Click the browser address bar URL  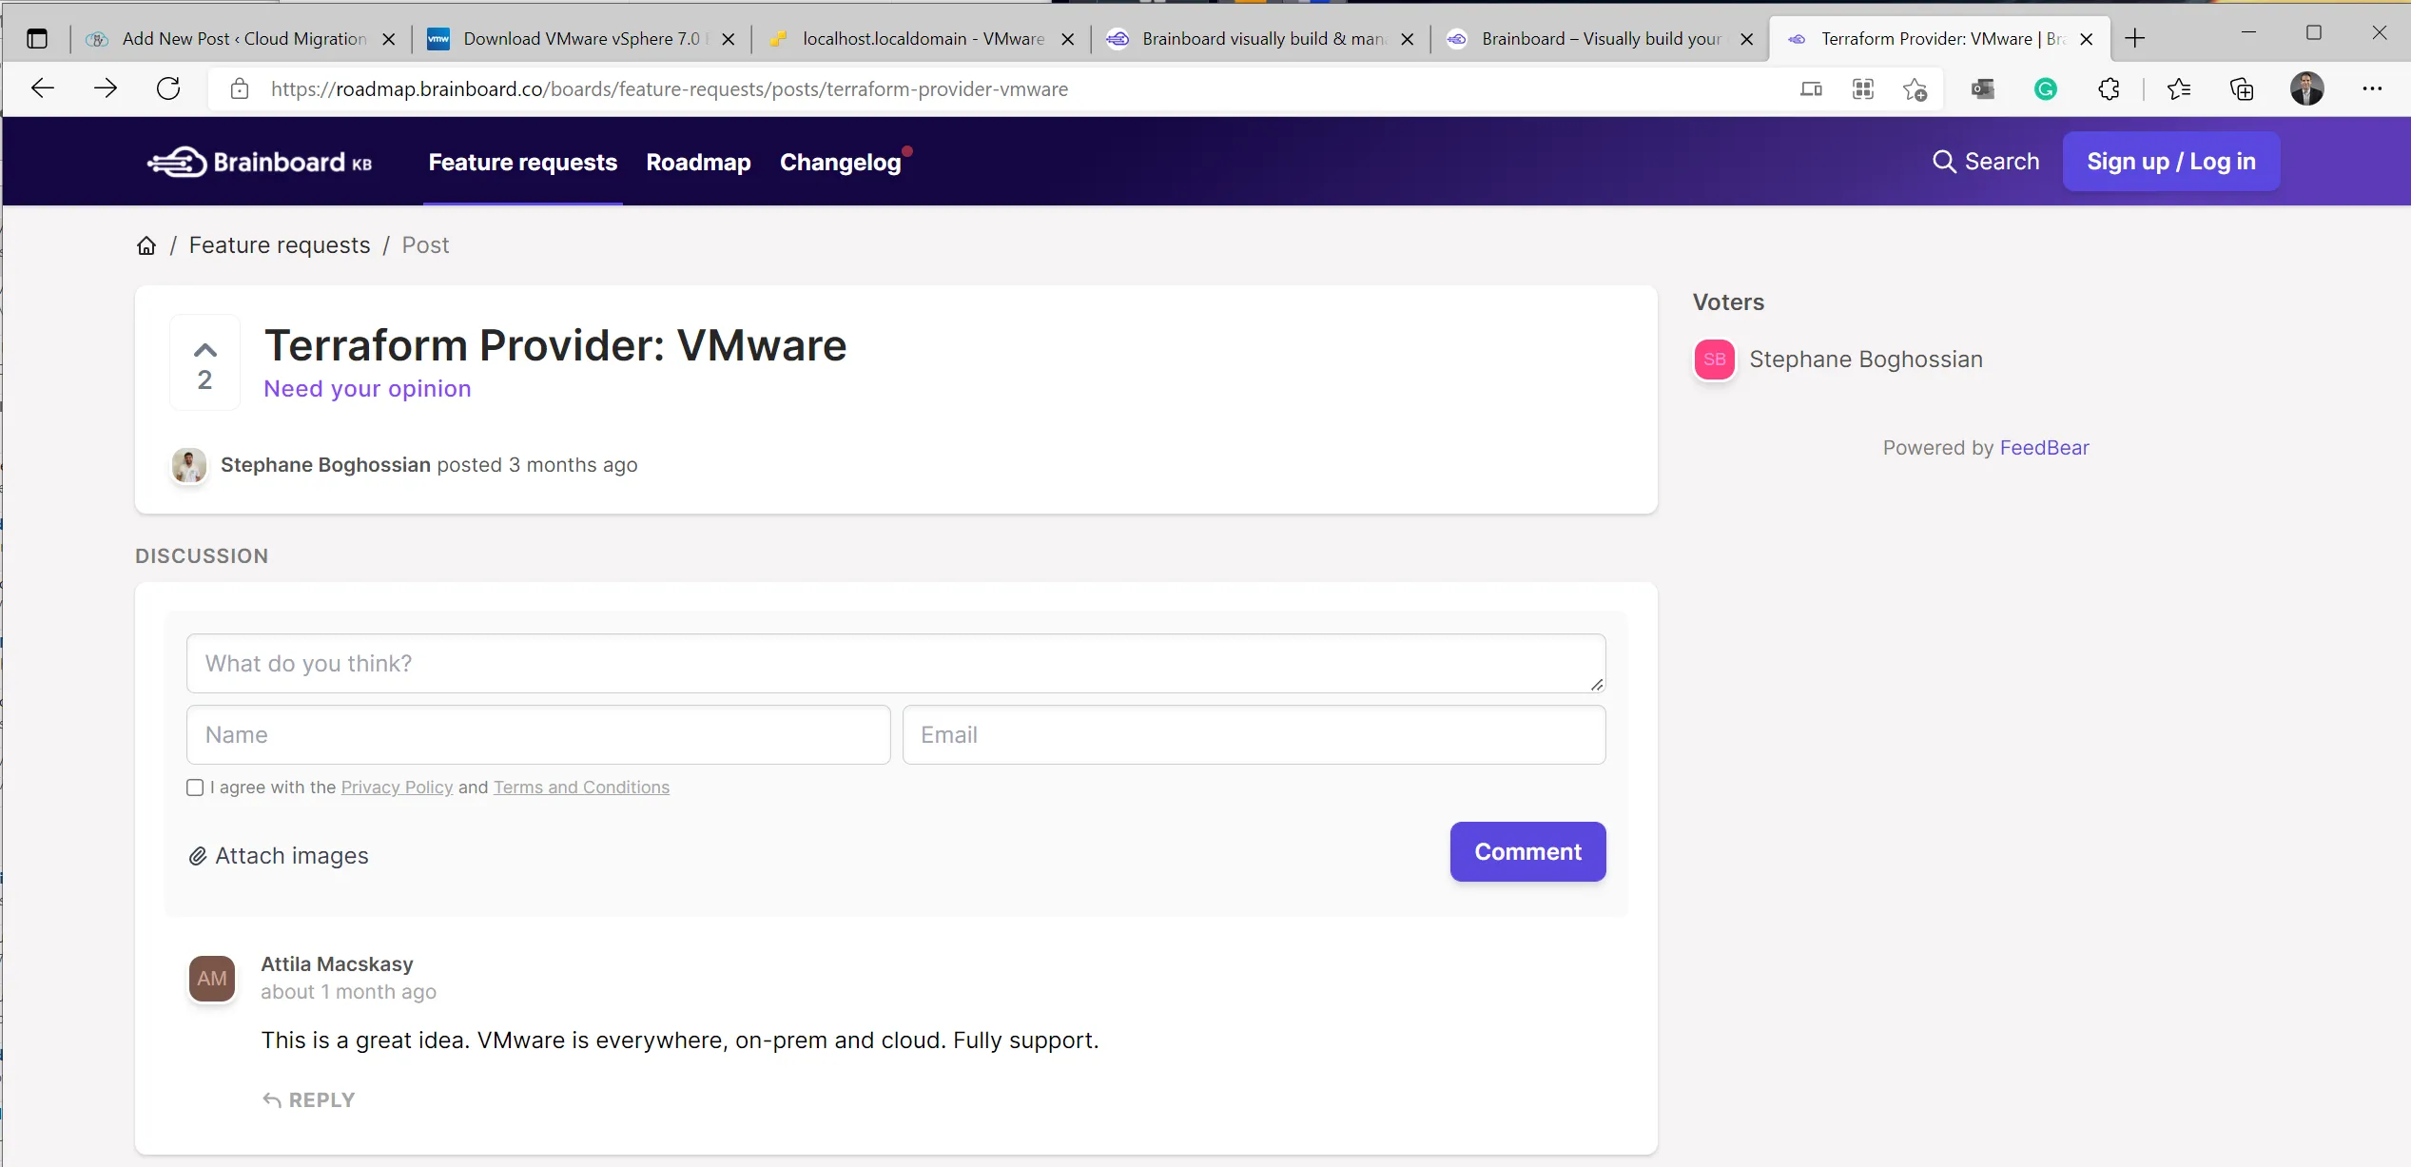coord(670,89)
